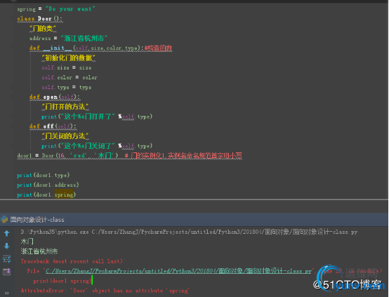
Task: Click the highlighted word spring in the last print line
Action: pyautogui.click(x=64, y=194)
